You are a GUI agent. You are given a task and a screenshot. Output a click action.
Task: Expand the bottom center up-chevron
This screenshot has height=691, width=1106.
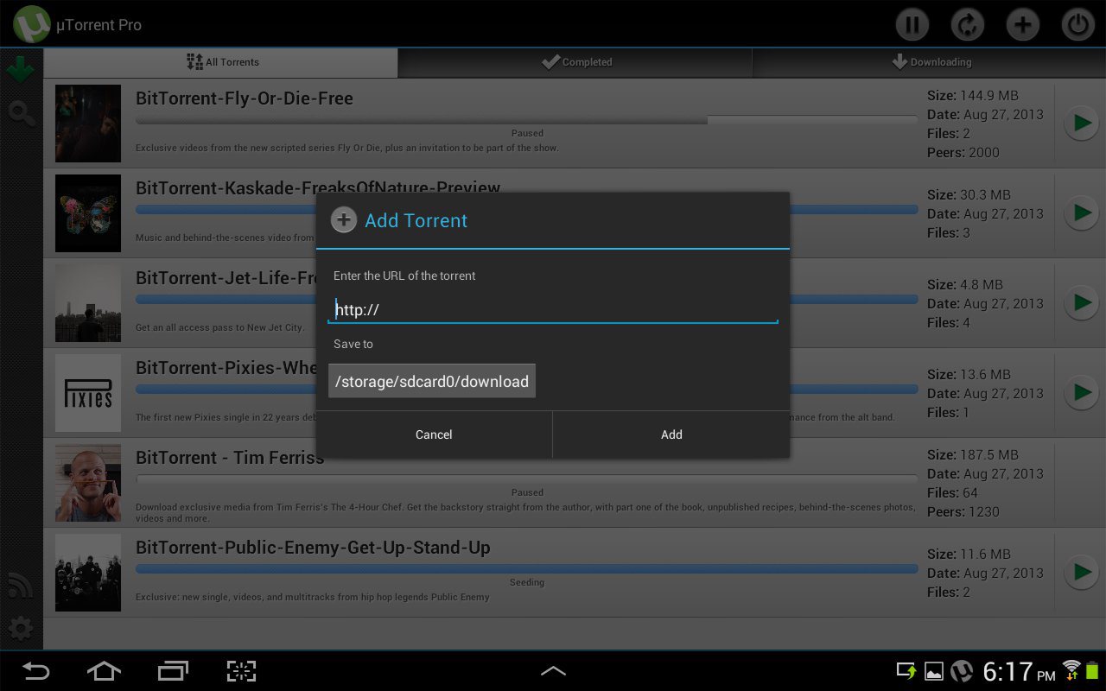pos(553,670)
